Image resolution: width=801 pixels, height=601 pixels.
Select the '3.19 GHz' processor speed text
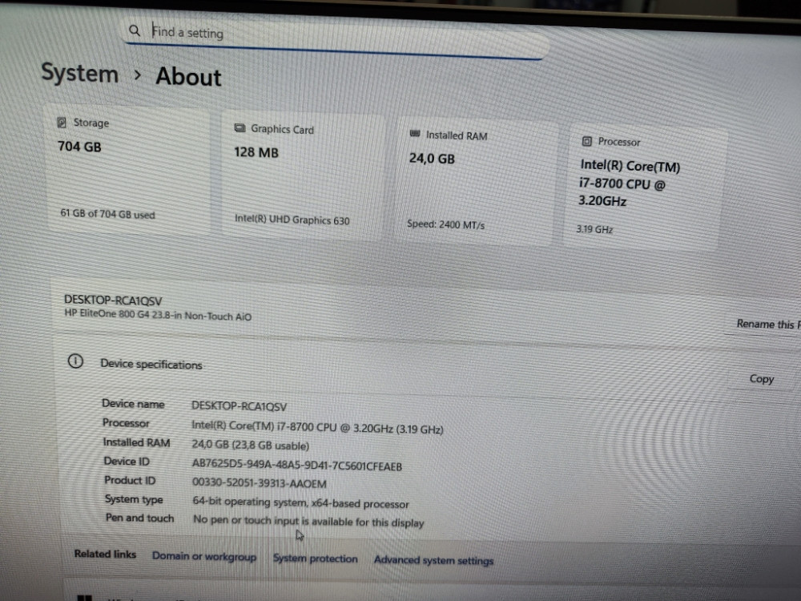click(x=594, y=229)
